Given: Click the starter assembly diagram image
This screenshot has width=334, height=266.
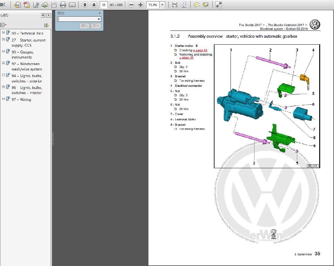Looking at the screenshot, I should tap(267, 106).
